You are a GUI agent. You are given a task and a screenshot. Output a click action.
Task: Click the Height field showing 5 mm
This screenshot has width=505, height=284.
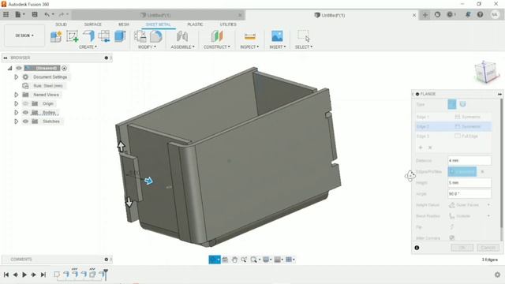(469, 182)
